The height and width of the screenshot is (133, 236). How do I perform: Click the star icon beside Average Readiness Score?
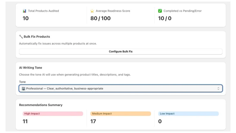[x=92, y=11]
